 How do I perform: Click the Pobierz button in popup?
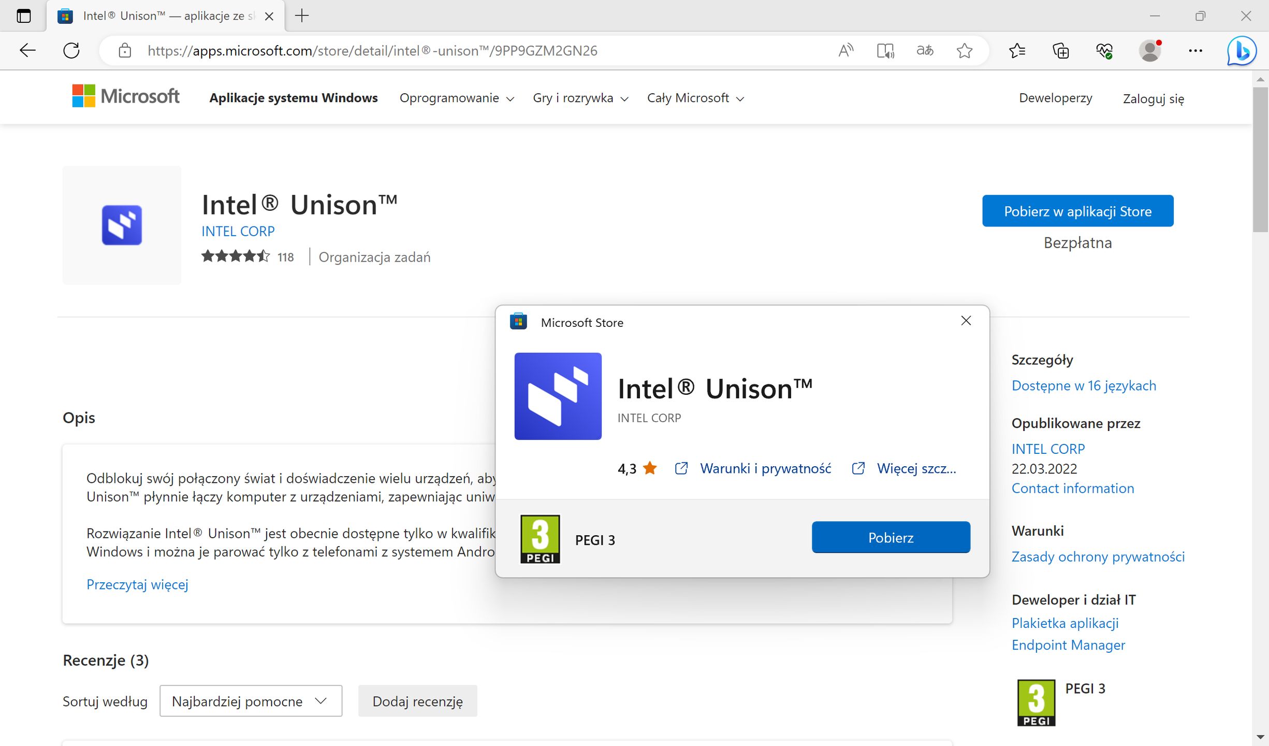click(x=891, y=537)
